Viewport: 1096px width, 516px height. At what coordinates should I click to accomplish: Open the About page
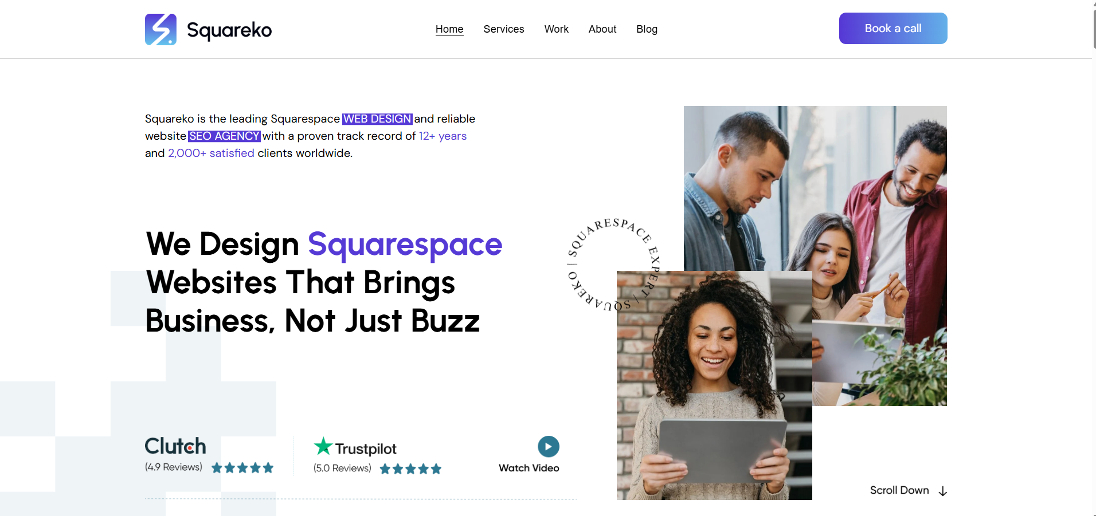[602, 29]
